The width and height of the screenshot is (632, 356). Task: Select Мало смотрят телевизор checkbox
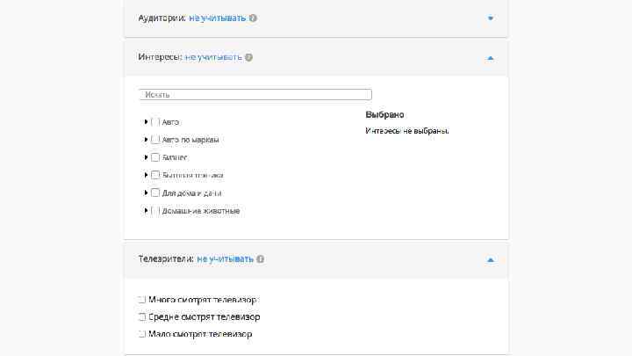(x=142, y=334)
